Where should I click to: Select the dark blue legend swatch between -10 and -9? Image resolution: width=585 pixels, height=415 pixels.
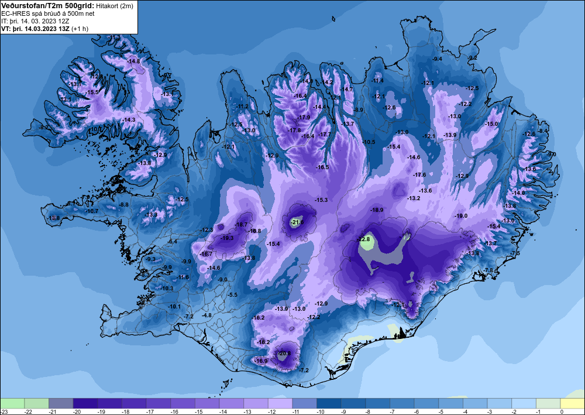coord(329,403)
